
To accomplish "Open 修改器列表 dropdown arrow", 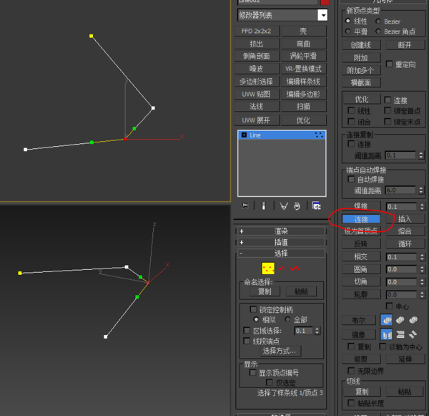I will point(322,15).
